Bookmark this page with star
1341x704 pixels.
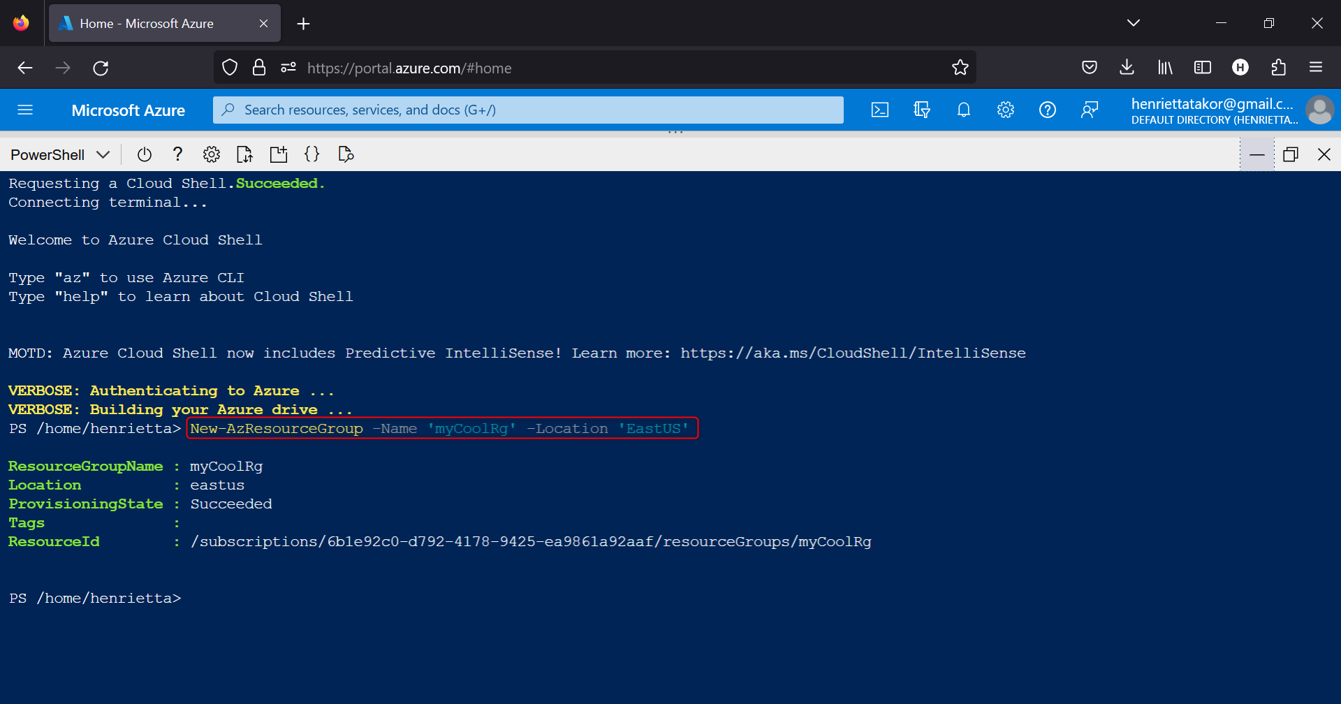(x=960, y=68)
